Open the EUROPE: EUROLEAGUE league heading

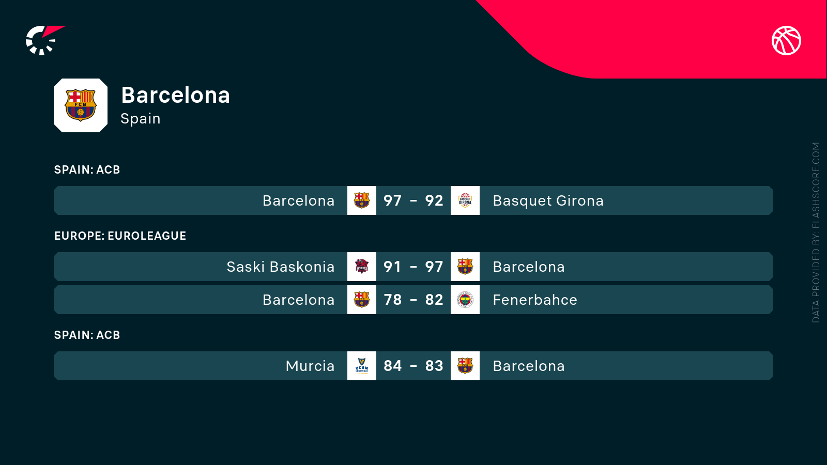[x=120, y=236]
